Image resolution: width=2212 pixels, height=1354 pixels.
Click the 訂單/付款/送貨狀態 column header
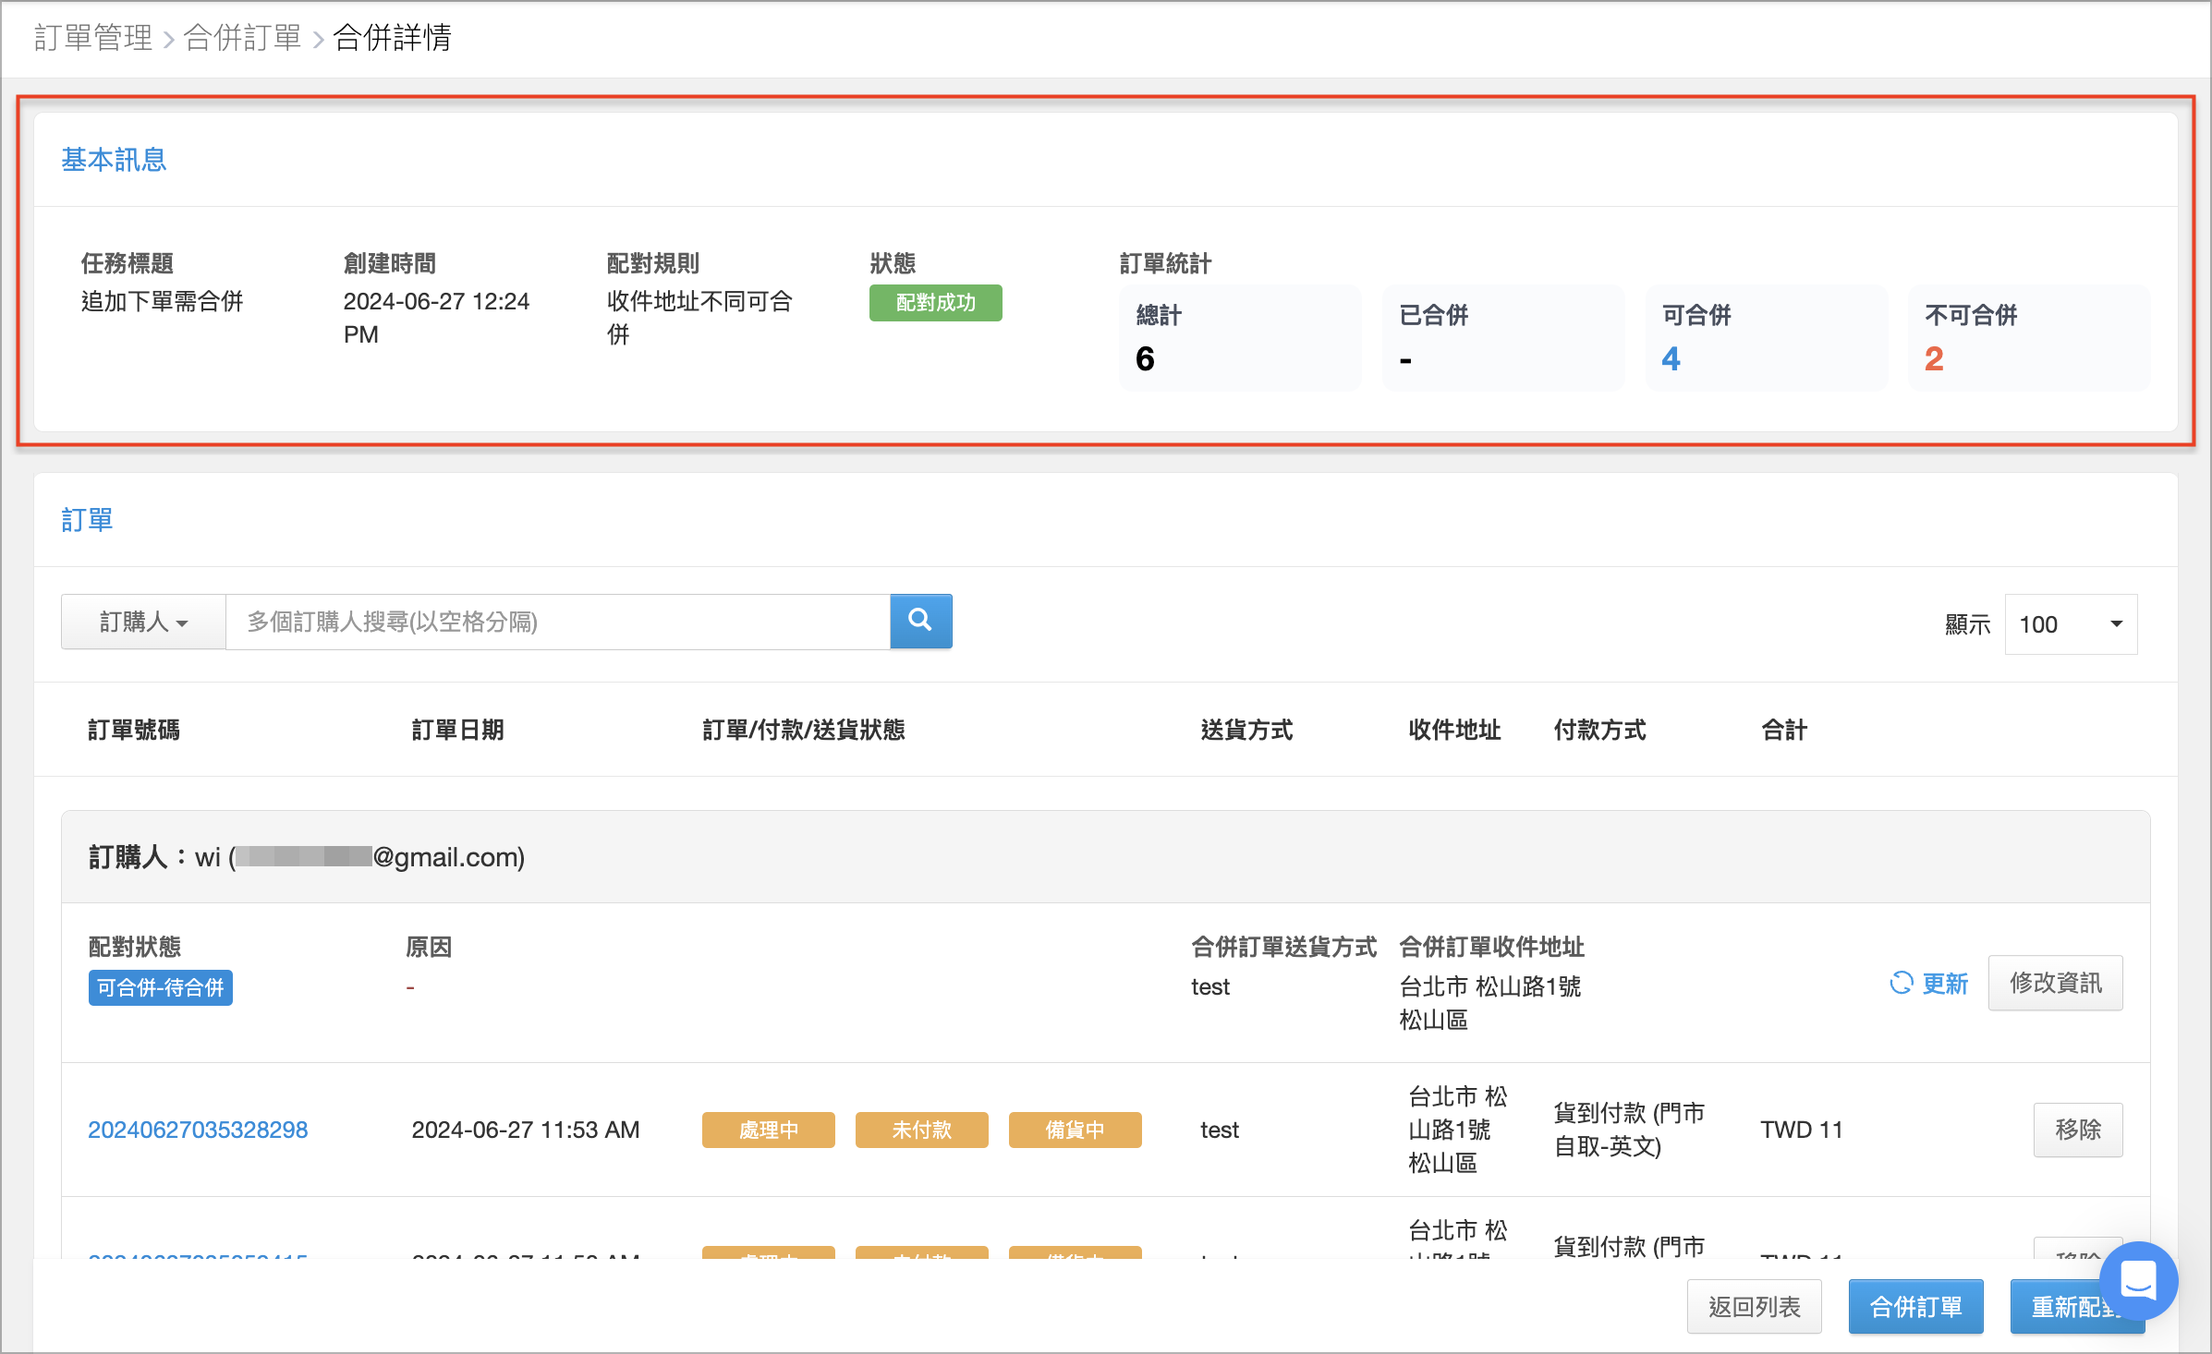coord(804,730)
